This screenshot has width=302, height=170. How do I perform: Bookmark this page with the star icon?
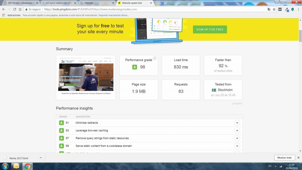click(x=274, y=9)
